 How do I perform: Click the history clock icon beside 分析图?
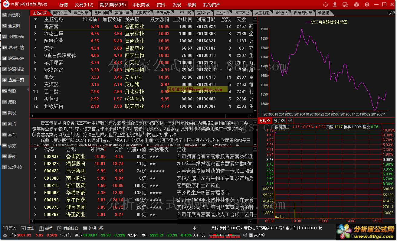pos(290,121)
